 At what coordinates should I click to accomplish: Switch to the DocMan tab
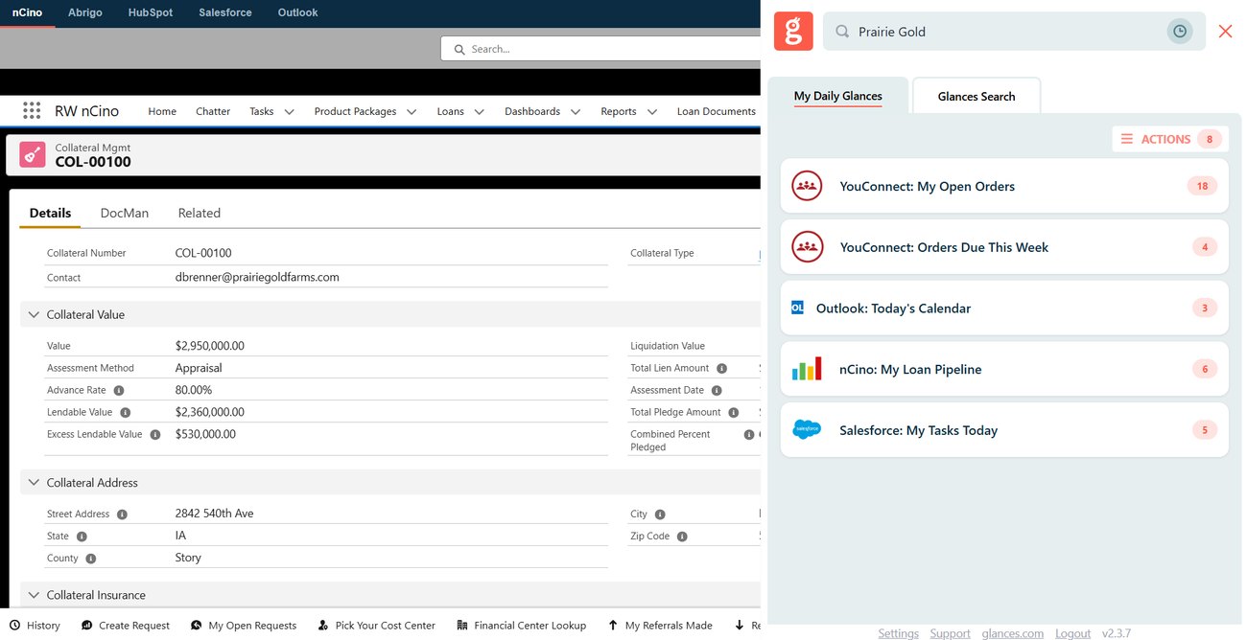point(125,213)
